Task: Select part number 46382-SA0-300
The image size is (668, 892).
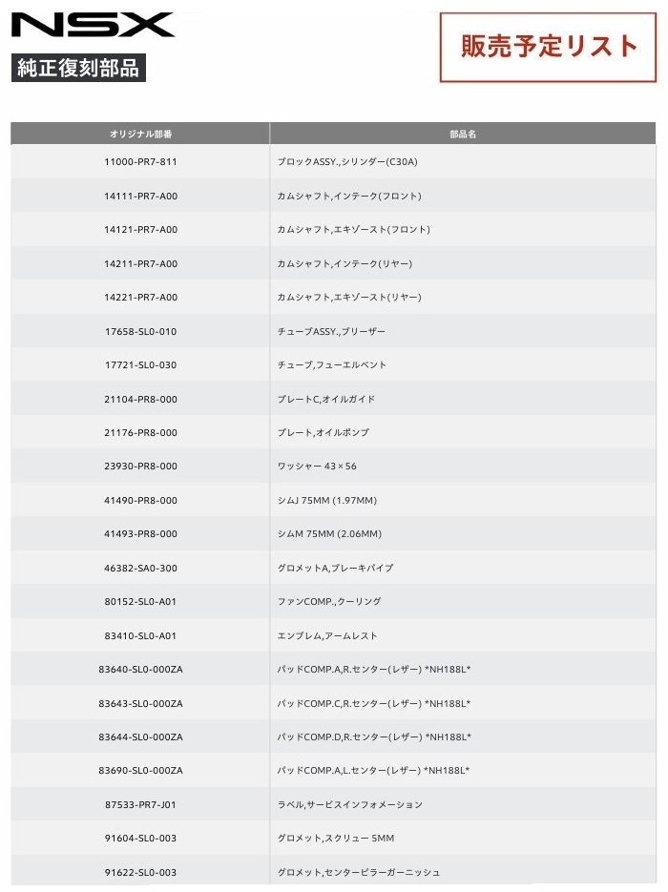Action: [140, 568]
